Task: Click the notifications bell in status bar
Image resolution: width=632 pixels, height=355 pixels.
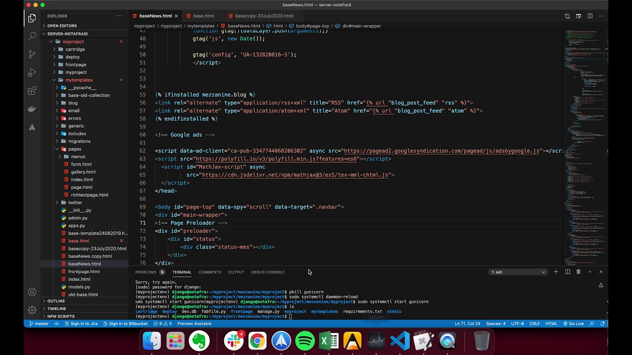Action: [602, 323]
